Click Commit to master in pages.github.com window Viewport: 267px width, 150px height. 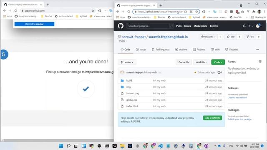pos(34,24)
